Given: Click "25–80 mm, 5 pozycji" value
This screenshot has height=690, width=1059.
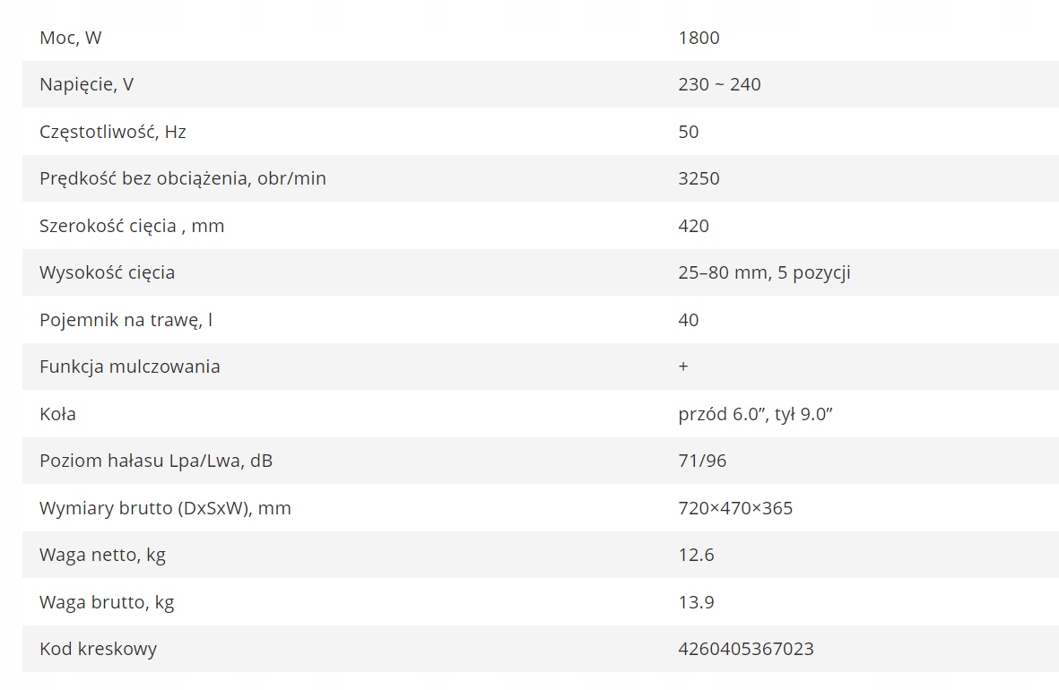Looking at the screenshot, I should [x=764, y=272].
